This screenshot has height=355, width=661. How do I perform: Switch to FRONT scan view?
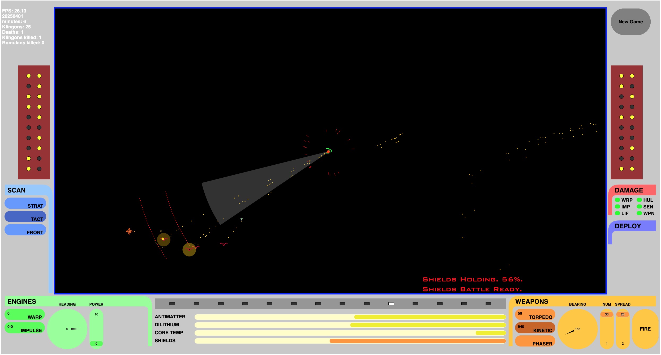(25, 230)
